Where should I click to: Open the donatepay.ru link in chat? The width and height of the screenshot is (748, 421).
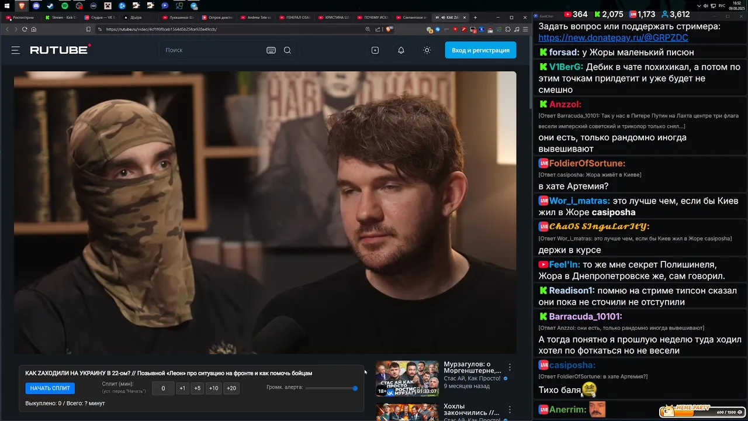coord(613,37)
